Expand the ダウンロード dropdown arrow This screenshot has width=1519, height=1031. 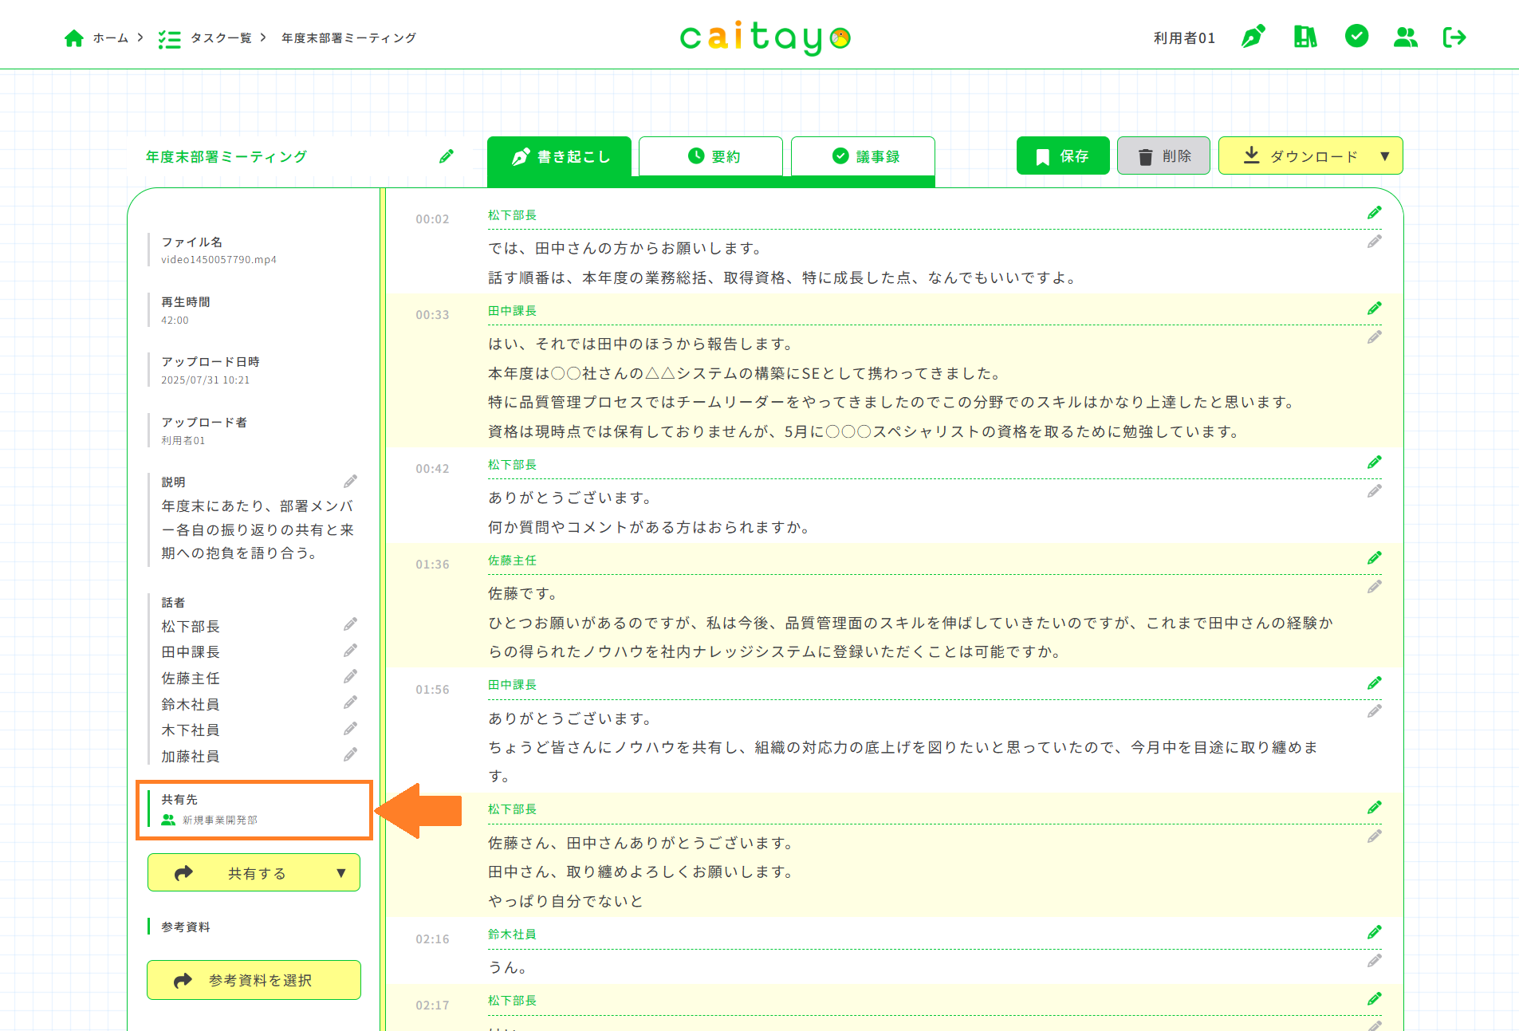coord(1384,156)
